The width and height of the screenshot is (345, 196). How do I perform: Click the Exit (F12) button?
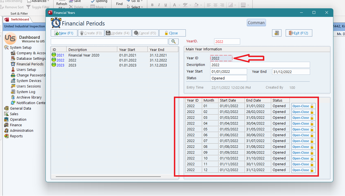(299, 33)
